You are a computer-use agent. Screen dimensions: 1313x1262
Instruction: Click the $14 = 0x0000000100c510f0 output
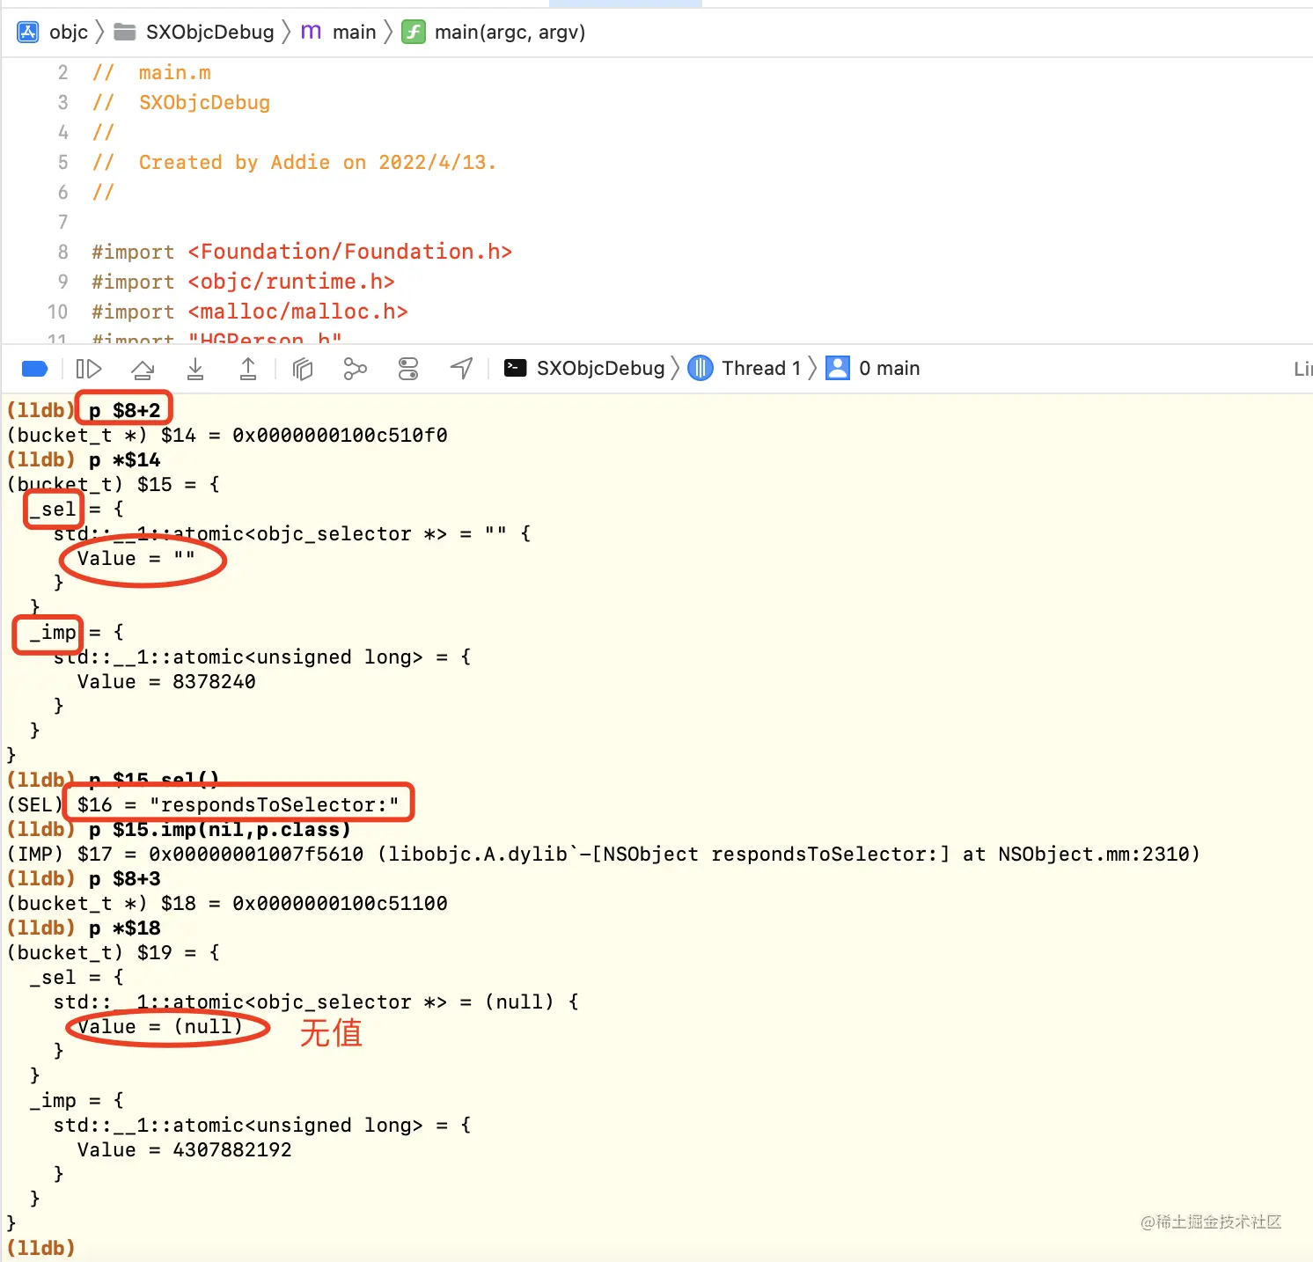pos(304,436)
